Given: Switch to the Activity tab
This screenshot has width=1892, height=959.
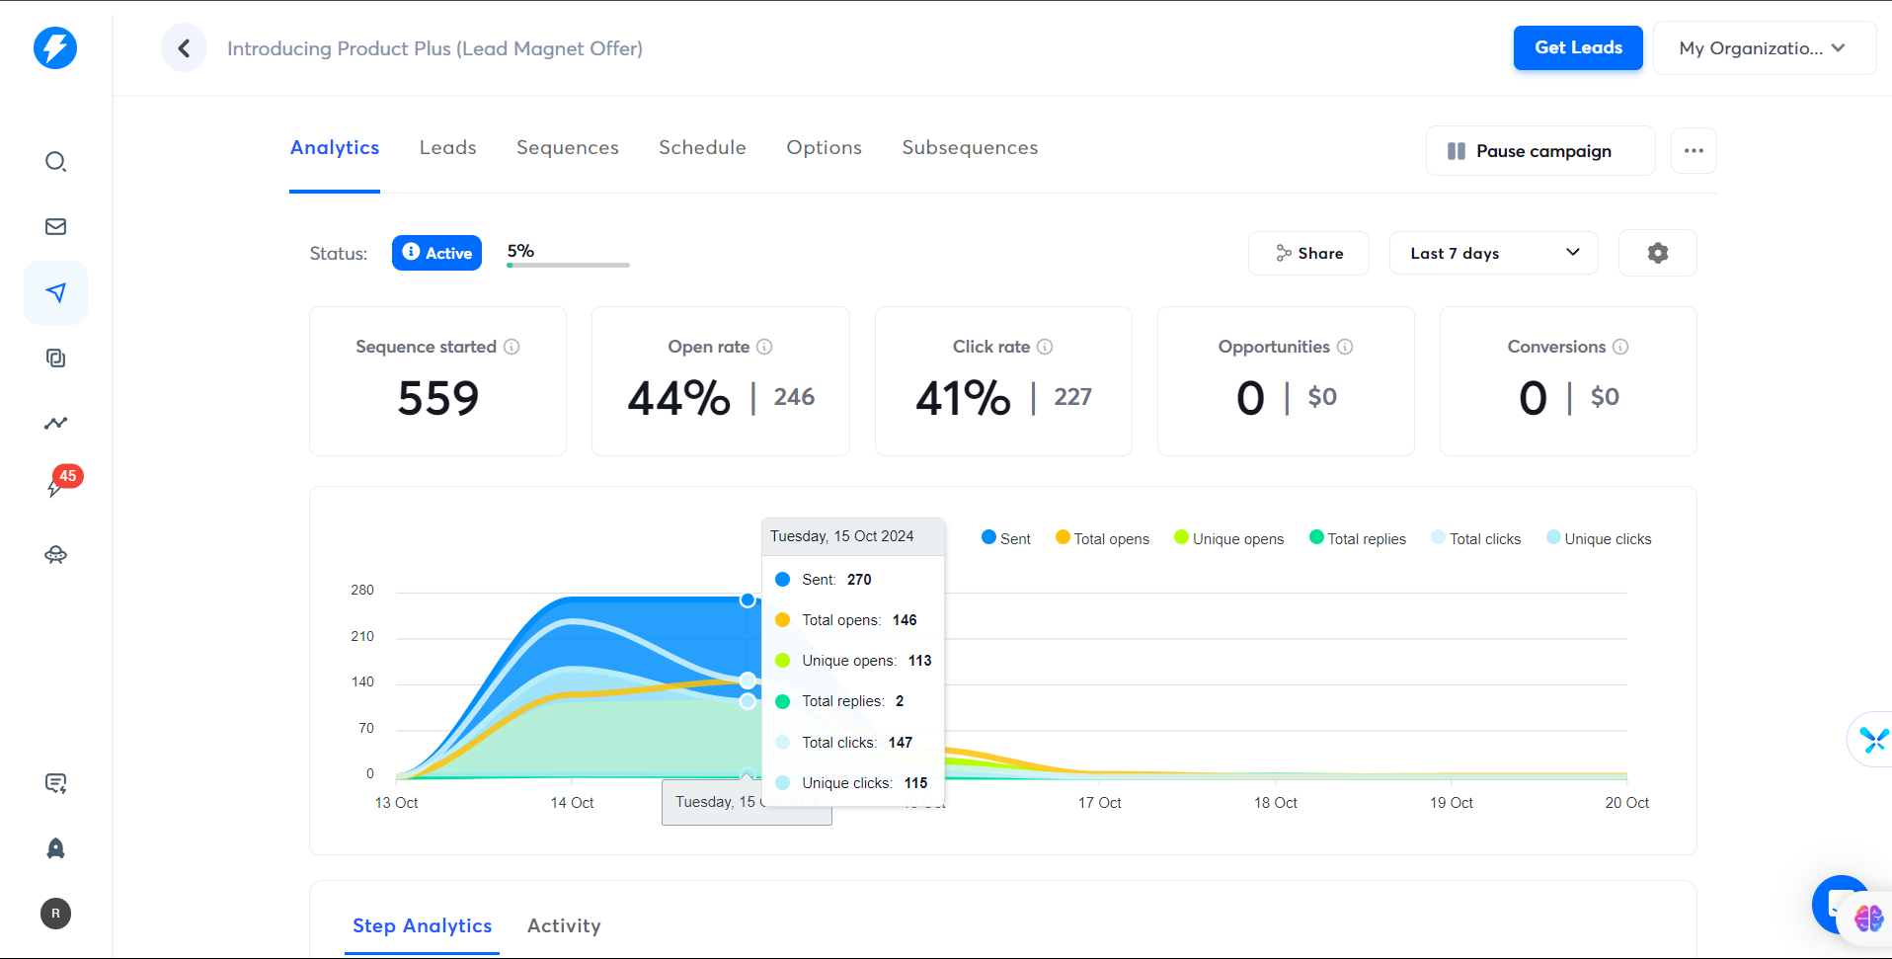Looking at the screenshot, I should [x=563, y=925].
